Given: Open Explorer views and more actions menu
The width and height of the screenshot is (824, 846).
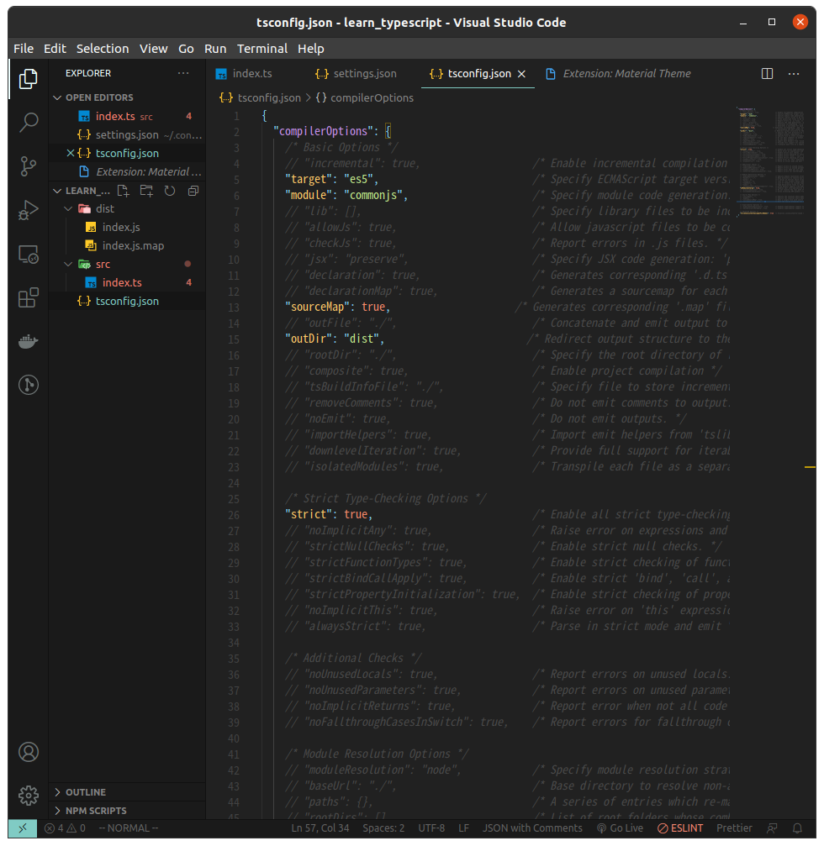Looking at the screenshot, I should click(183, 73).
